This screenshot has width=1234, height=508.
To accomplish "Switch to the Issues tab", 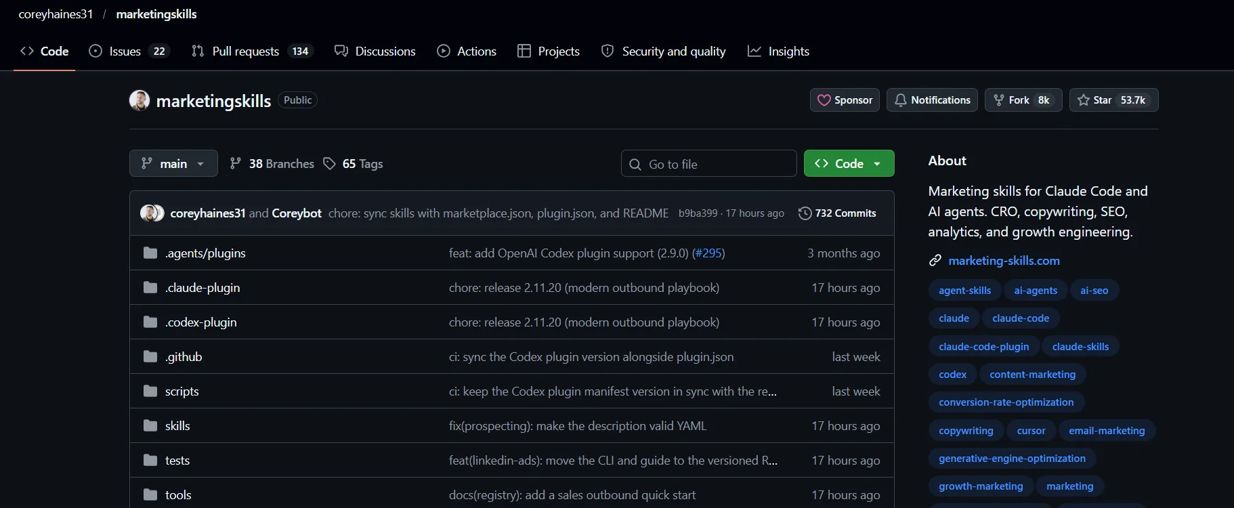I will pos(129,51).
